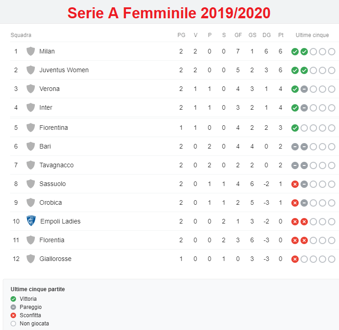Click Florentia's second red loss icon
This screenshot has width=339, height=330.
(x=304, y=240)
